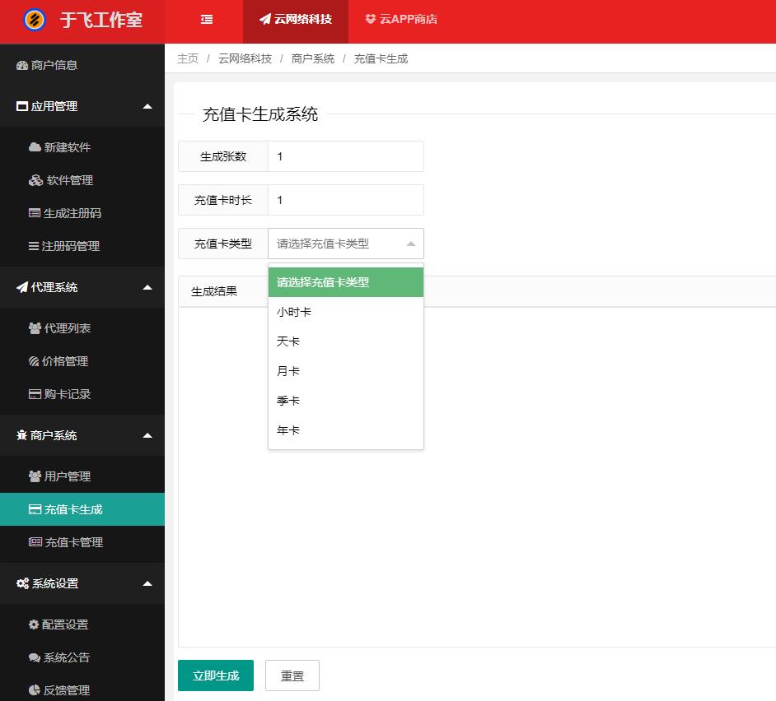This screenshot has height=701, width=776.
Task: Click the users icon for 代理列表
Action: point(35,328)
